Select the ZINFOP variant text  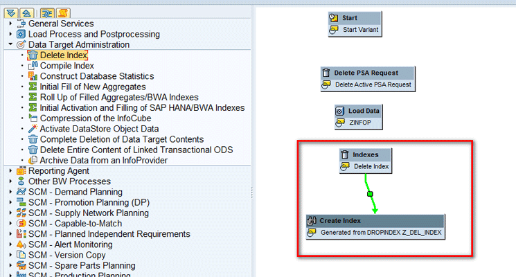[360, 123]
